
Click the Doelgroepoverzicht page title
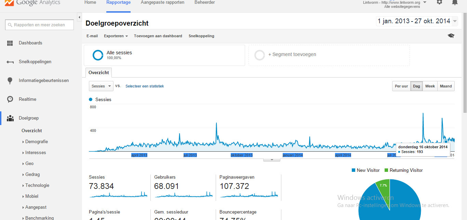117,23
